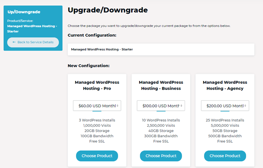Click Managed WordPress Hosting - Agency title
This screenshot has width=263, height=168.
coord(225,85)
